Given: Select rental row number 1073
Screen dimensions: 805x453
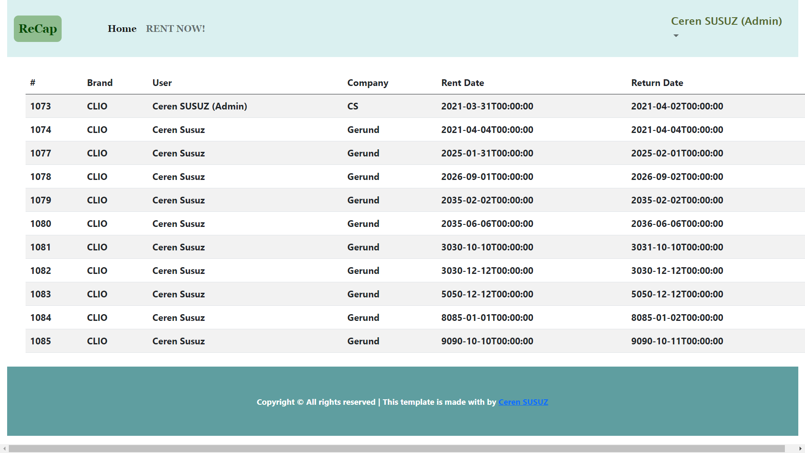Looking at the screenshot, I should click(x=41, y=106).
